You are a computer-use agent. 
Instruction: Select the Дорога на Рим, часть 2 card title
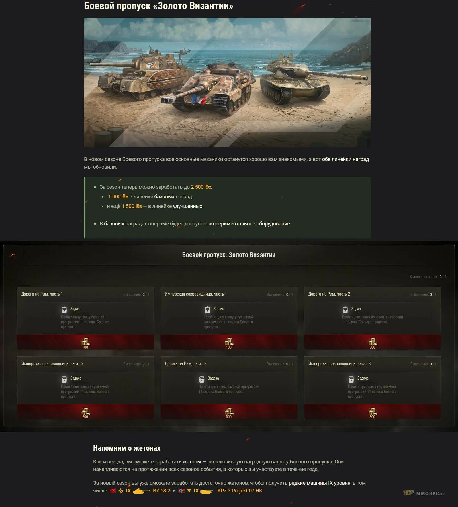[329, 294]
